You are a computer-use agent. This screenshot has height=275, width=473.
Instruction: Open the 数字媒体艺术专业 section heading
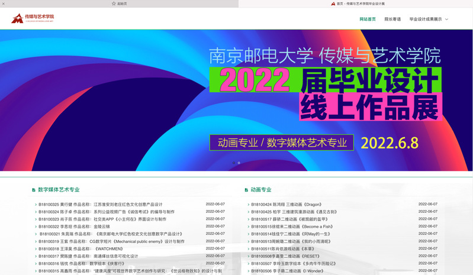pos(59,190)
